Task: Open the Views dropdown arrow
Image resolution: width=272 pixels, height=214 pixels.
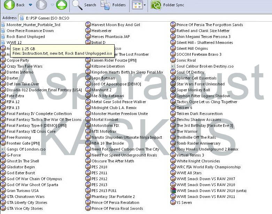Action: [145, 5]
